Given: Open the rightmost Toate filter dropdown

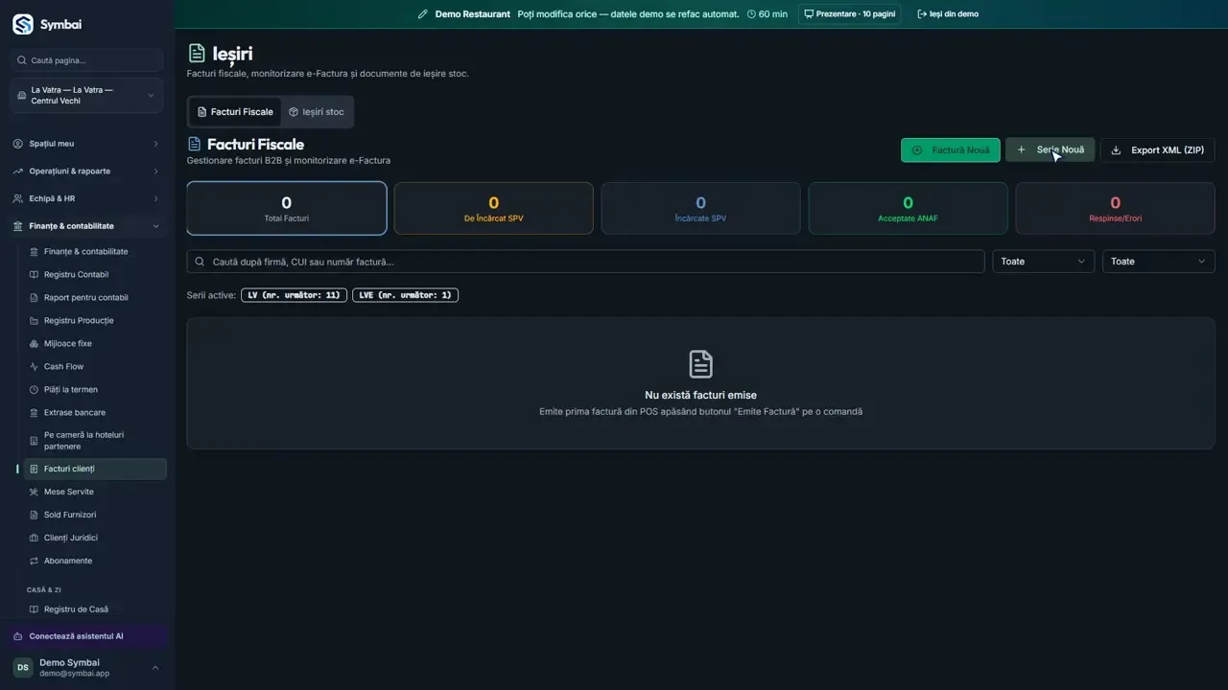Looking at the screenshot, I should click(x=1158, y=262).
